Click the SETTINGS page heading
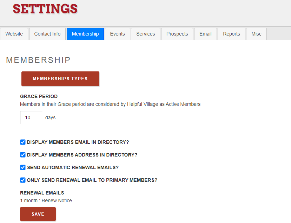Image resolution: width=291 pixels, height=223 pixels. click(x=45, y=9)
